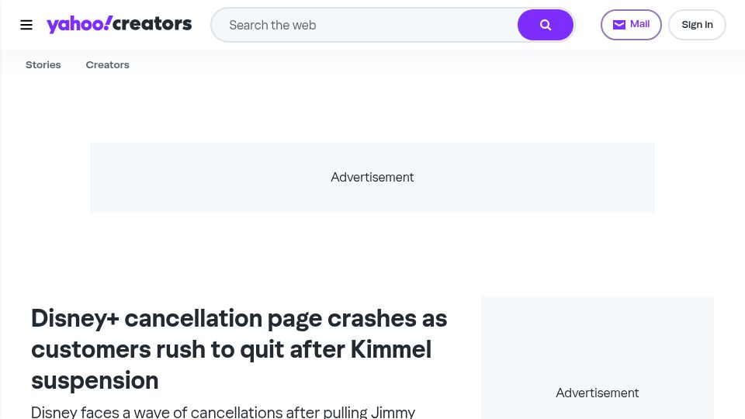This screenshot has width=745, height=419.
Task: Open Mail from the header
Action: 631,25
